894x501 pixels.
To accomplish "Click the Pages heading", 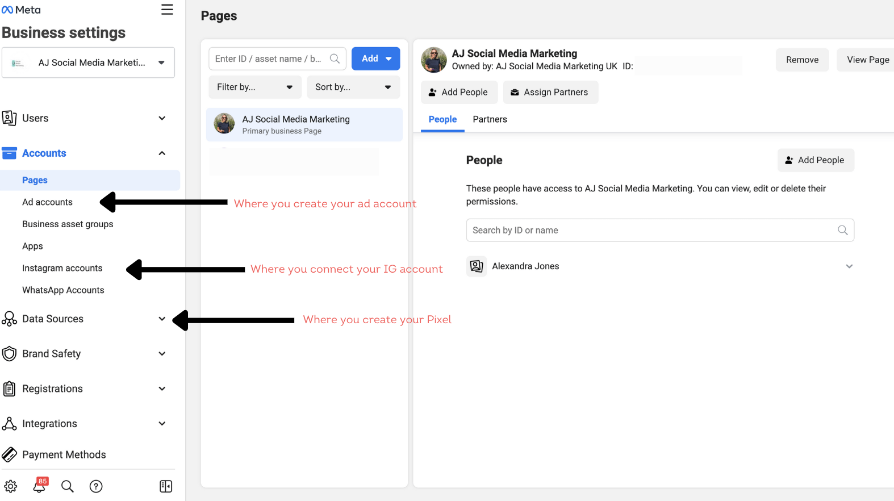I will click(x=219, y=16).
